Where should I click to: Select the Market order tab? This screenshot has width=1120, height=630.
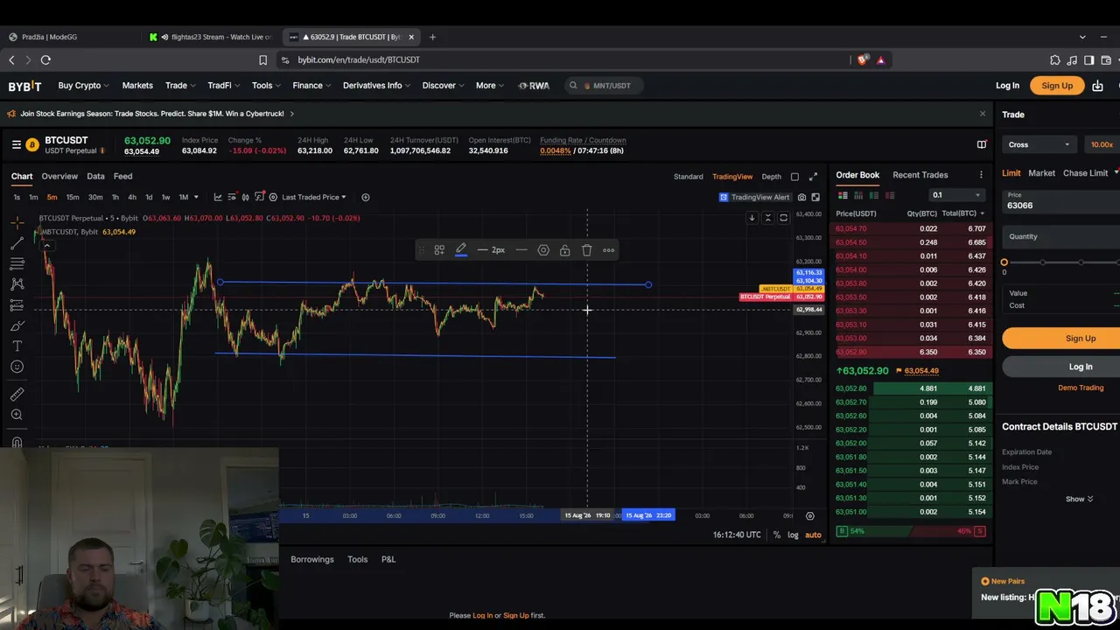click(1041, 173)
